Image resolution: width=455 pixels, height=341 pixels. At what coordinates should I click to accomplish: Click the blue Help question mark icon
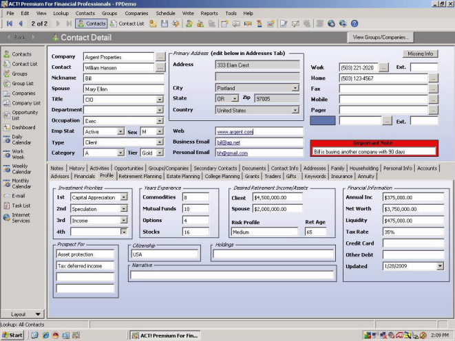[x=355, y=23]
